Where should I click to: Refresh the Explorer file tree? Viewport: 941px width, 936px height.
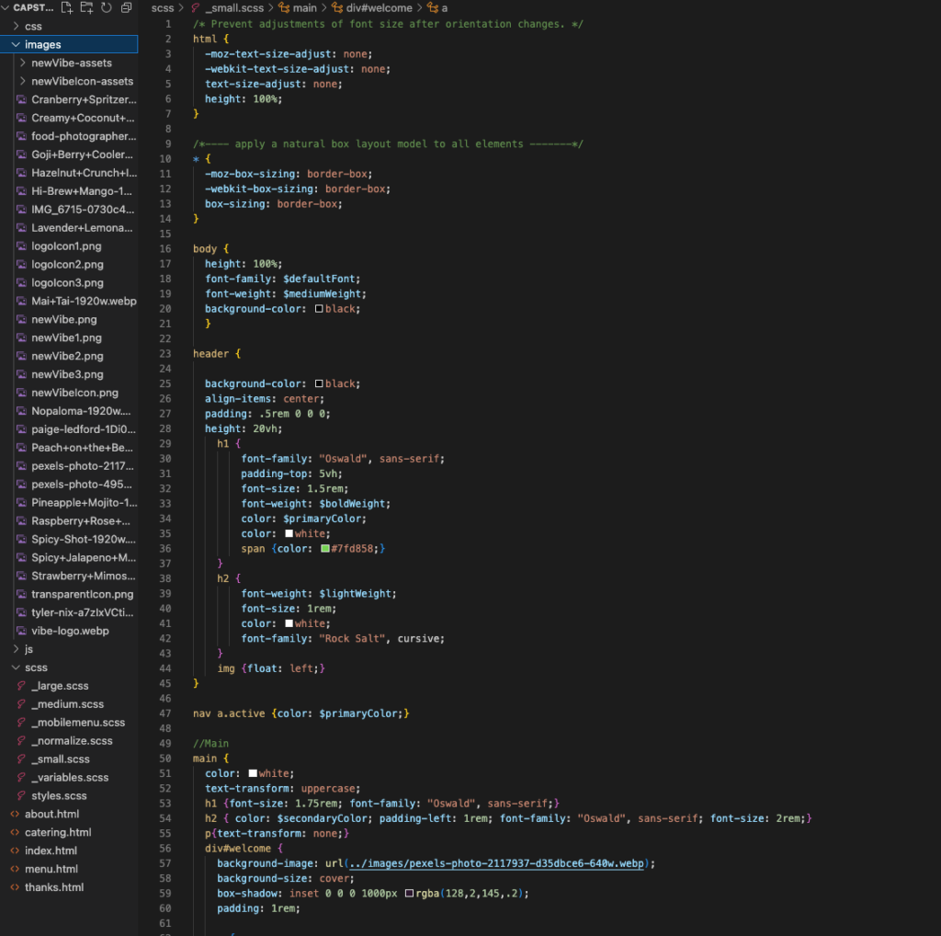pyautogui.click(x=107, y=8)
